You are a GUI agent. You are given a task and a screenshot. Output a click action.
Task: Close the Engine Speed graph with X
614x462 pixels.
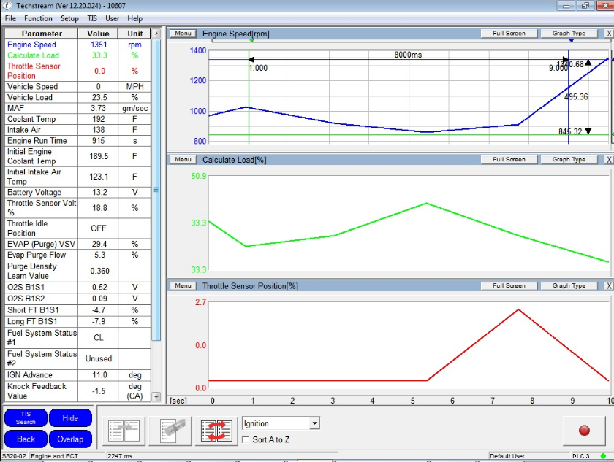(x=609, y=34)
